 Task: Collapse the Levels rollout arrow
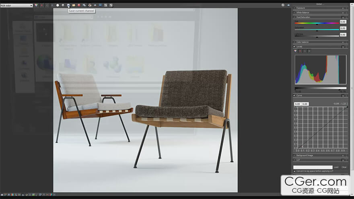click(x=343, y=47)
